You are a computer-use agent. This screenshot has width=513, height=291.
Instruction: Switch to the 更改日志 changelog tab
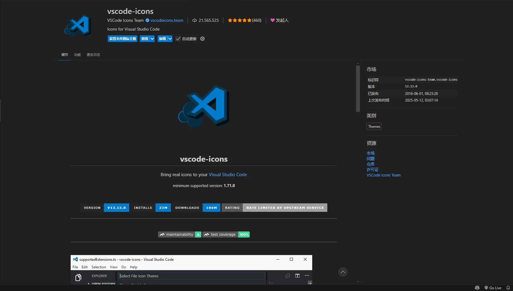[93, 55]
